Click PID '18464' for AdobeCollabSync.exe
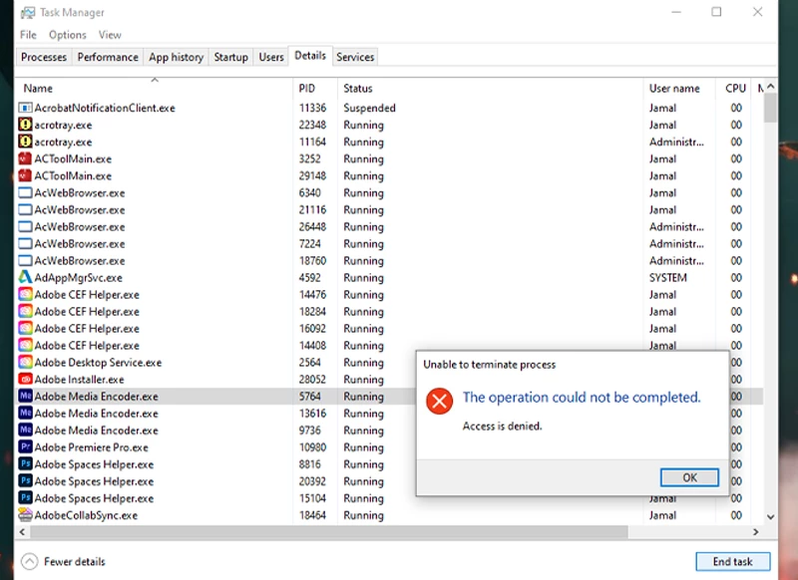This screenshot has height=580, width=798. tap(312, 515)
